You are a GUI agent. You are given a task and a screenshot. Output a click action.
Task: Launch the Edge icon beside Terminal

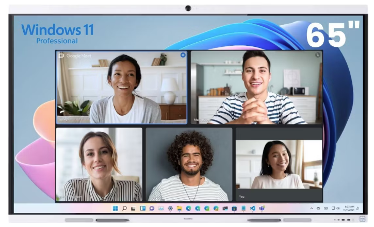pyautogui.click(x=216, y=208)
